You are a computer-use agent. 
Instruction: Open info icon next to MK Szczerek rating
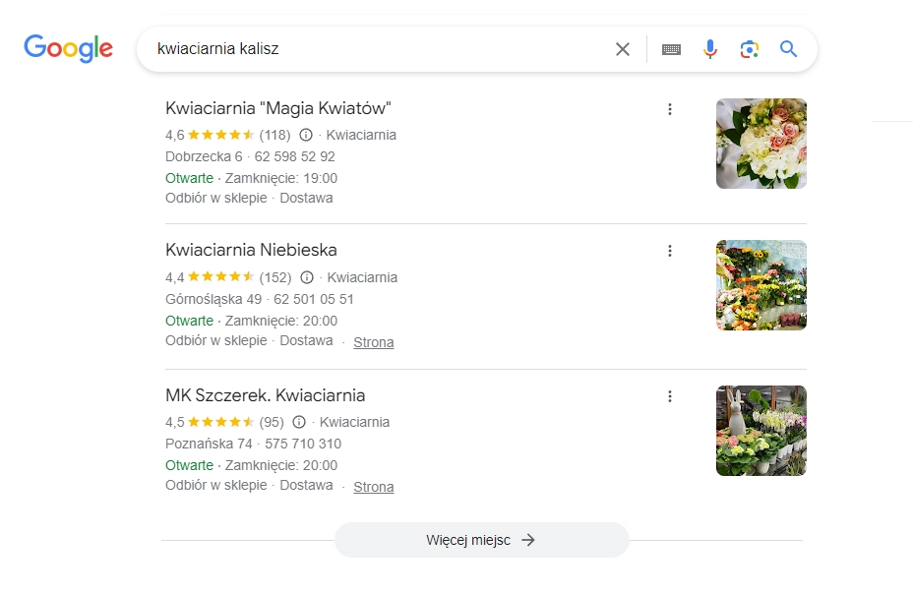299,422
